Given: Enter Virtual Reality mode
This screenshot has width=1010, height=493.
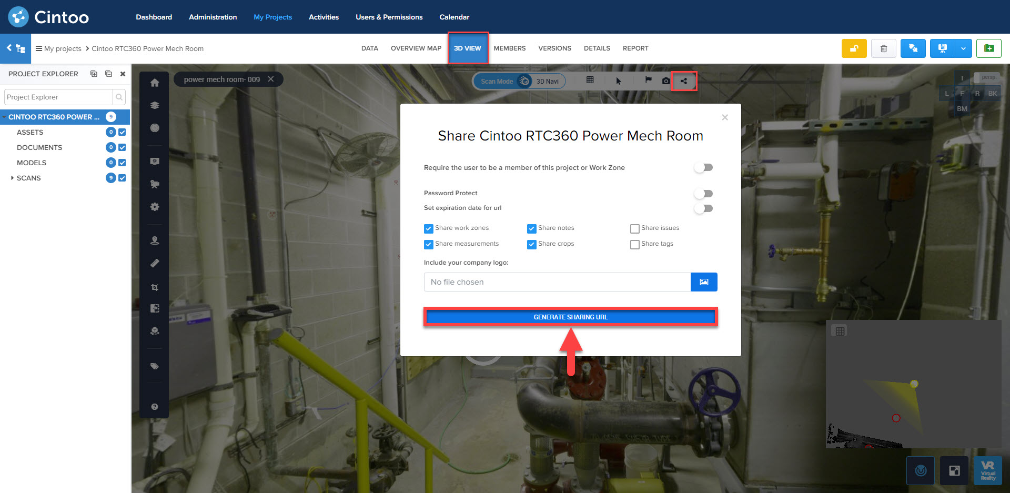Looking at the screenshot, I should pyautogui.click(x=988, y=470).
